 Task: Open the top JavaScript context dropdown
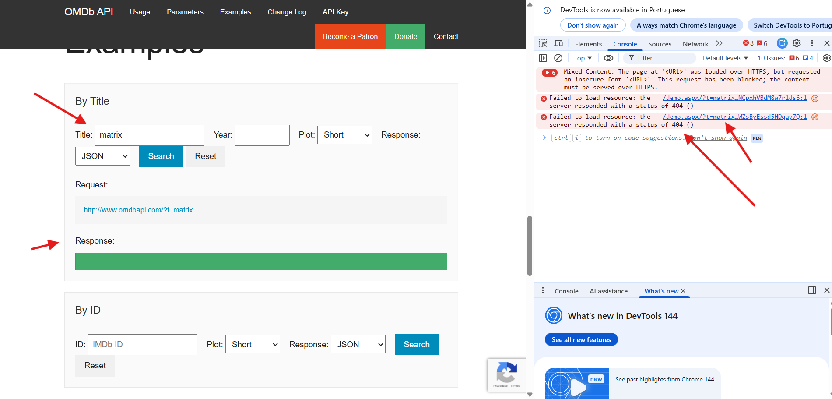point(583,58)
